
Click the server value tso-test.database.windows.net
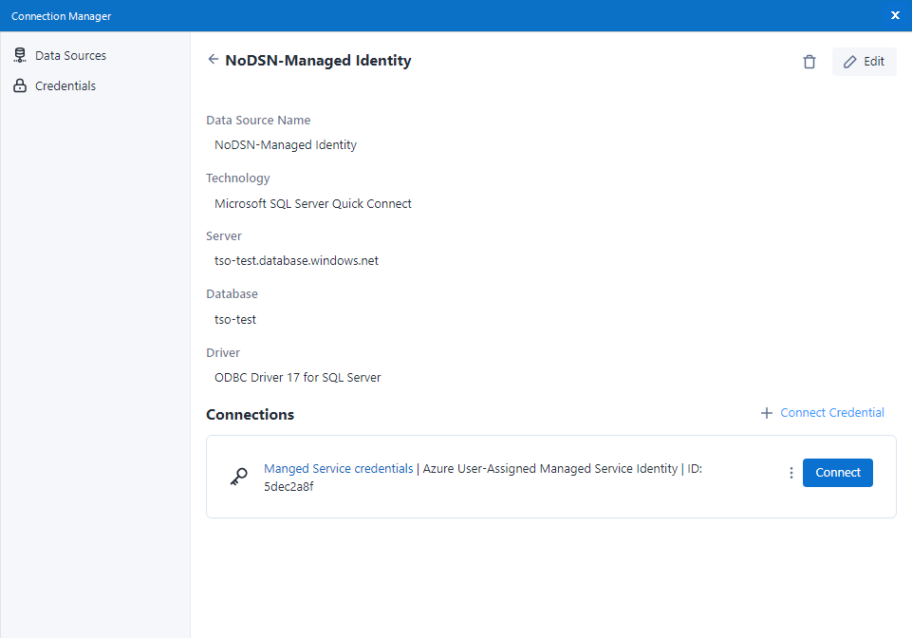(x=296, y=261)
